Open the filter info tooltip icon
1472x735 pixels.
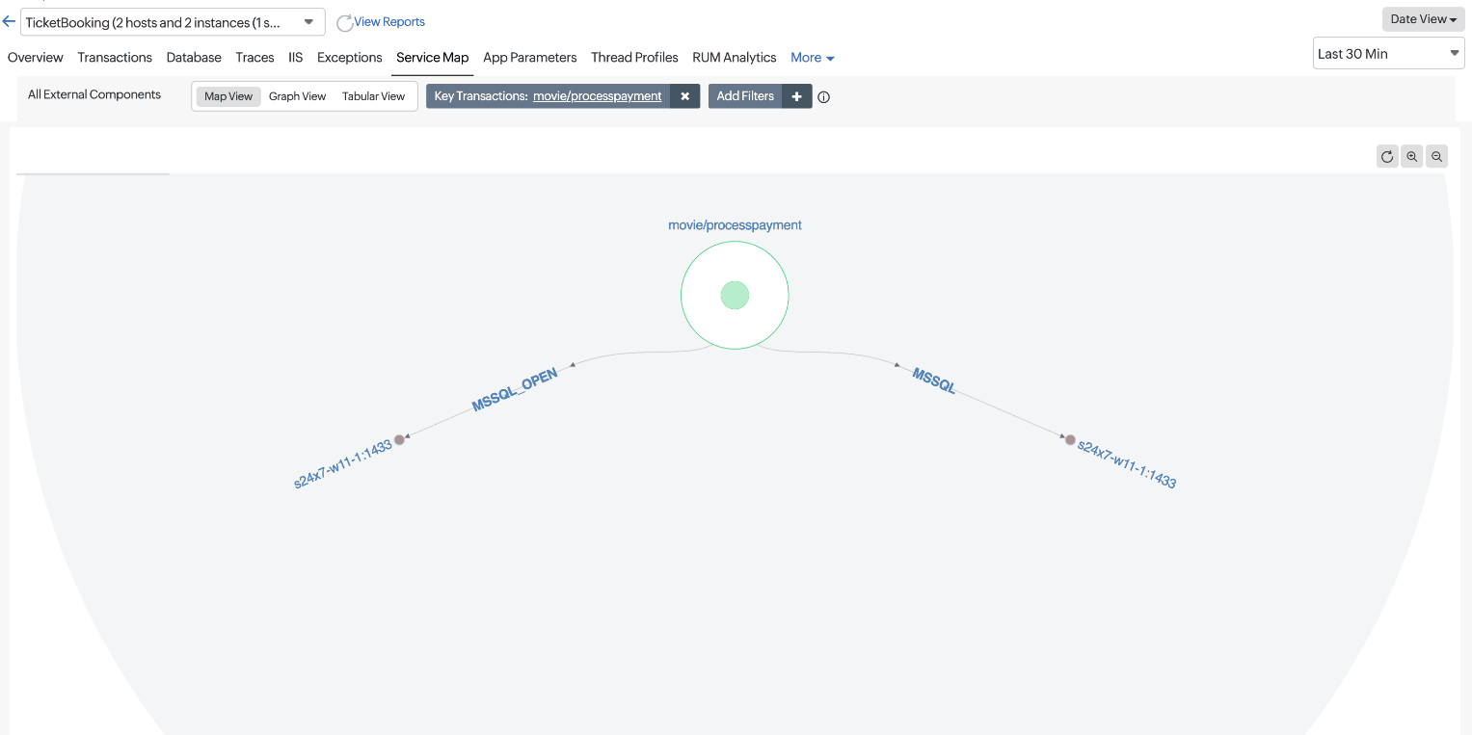[824, 97]
